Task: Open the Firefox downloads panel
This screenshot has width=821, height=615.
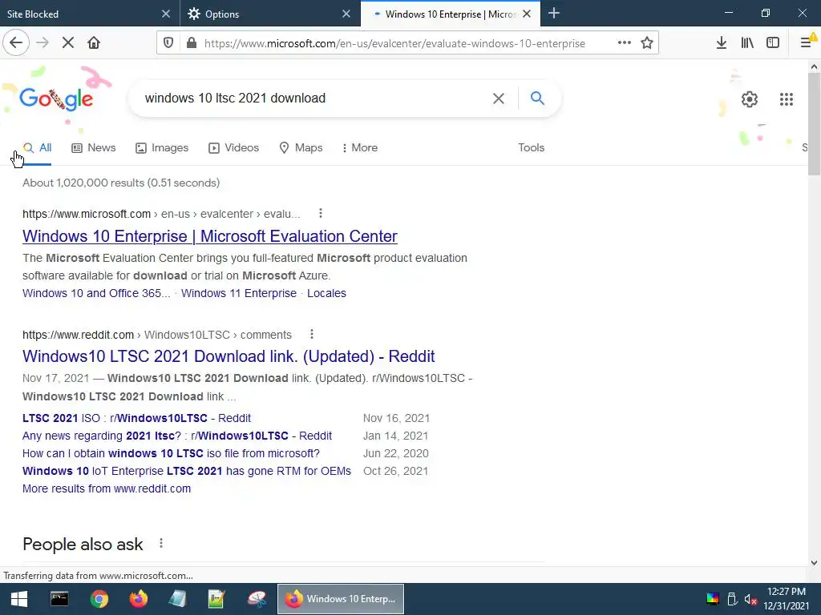Action: pyautogui.click(x=722, y=43)
